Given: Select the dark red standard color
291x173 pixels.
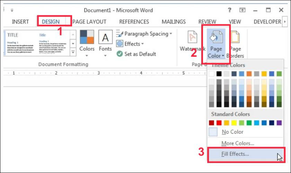Looking at the screenshot, I should 211,123.
